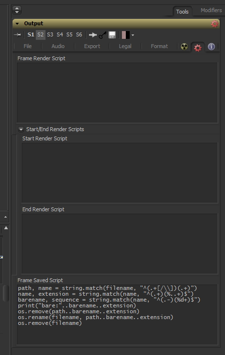
Task: Click the up/down arrows panel button
Action: tap(17, 10)
